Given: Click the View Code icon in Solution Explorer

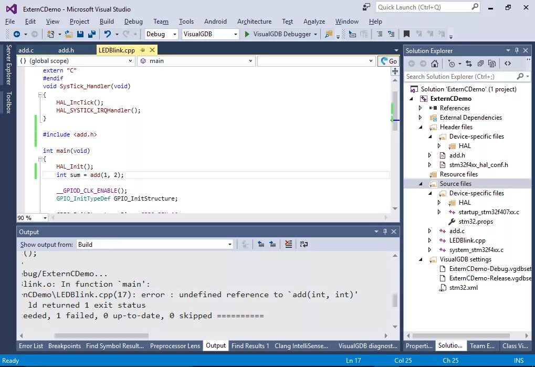Looking at the screenshot, I should pyautogui.click(x=508, y=64).
